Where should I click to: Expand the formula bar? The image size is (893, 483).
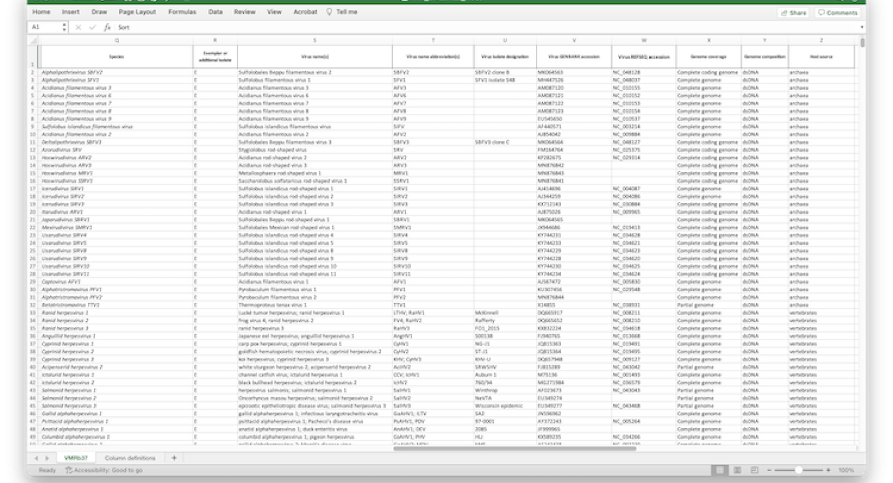pos(862,28)
